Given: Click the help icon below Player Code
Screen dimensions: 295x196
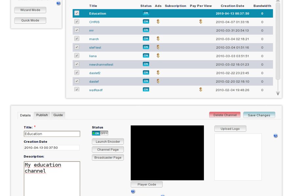Looking at the screenshot, I should (133, 191).
